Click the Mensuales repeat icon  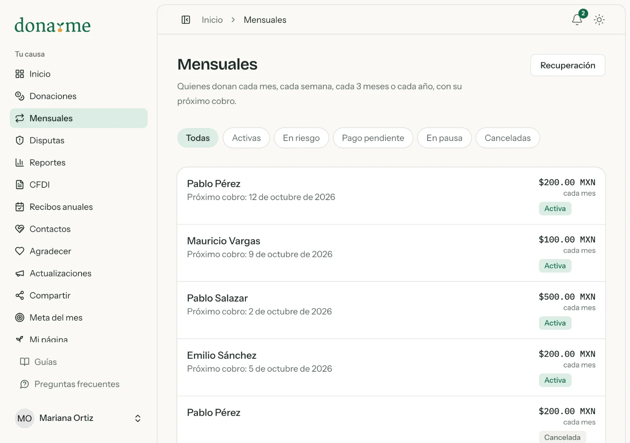point(20,118)
